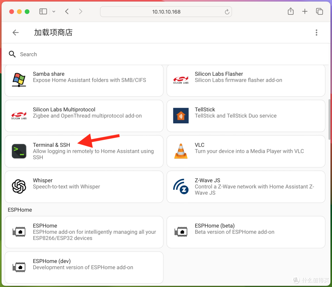332x287 pixels.
Task: Click the 'Beta version of ESPHome add-on' text
Action: click(x=234, y=232)
